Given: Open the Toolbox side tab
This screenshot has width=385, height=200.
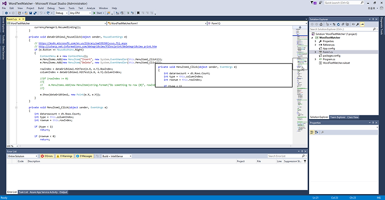Looking at the screenshot, I should coord(3,40).
